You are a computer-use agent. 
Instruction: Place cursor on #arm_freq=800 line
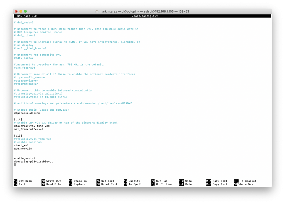click(x=24, y=68)
